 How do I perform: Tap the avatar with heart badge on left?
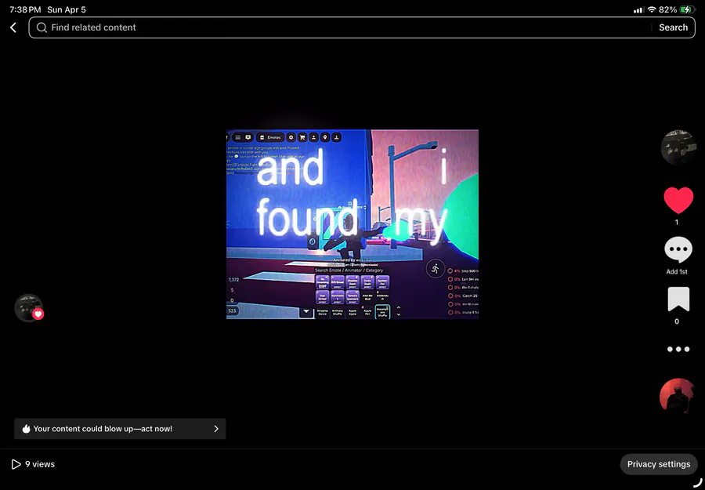[x=29, y=308]
